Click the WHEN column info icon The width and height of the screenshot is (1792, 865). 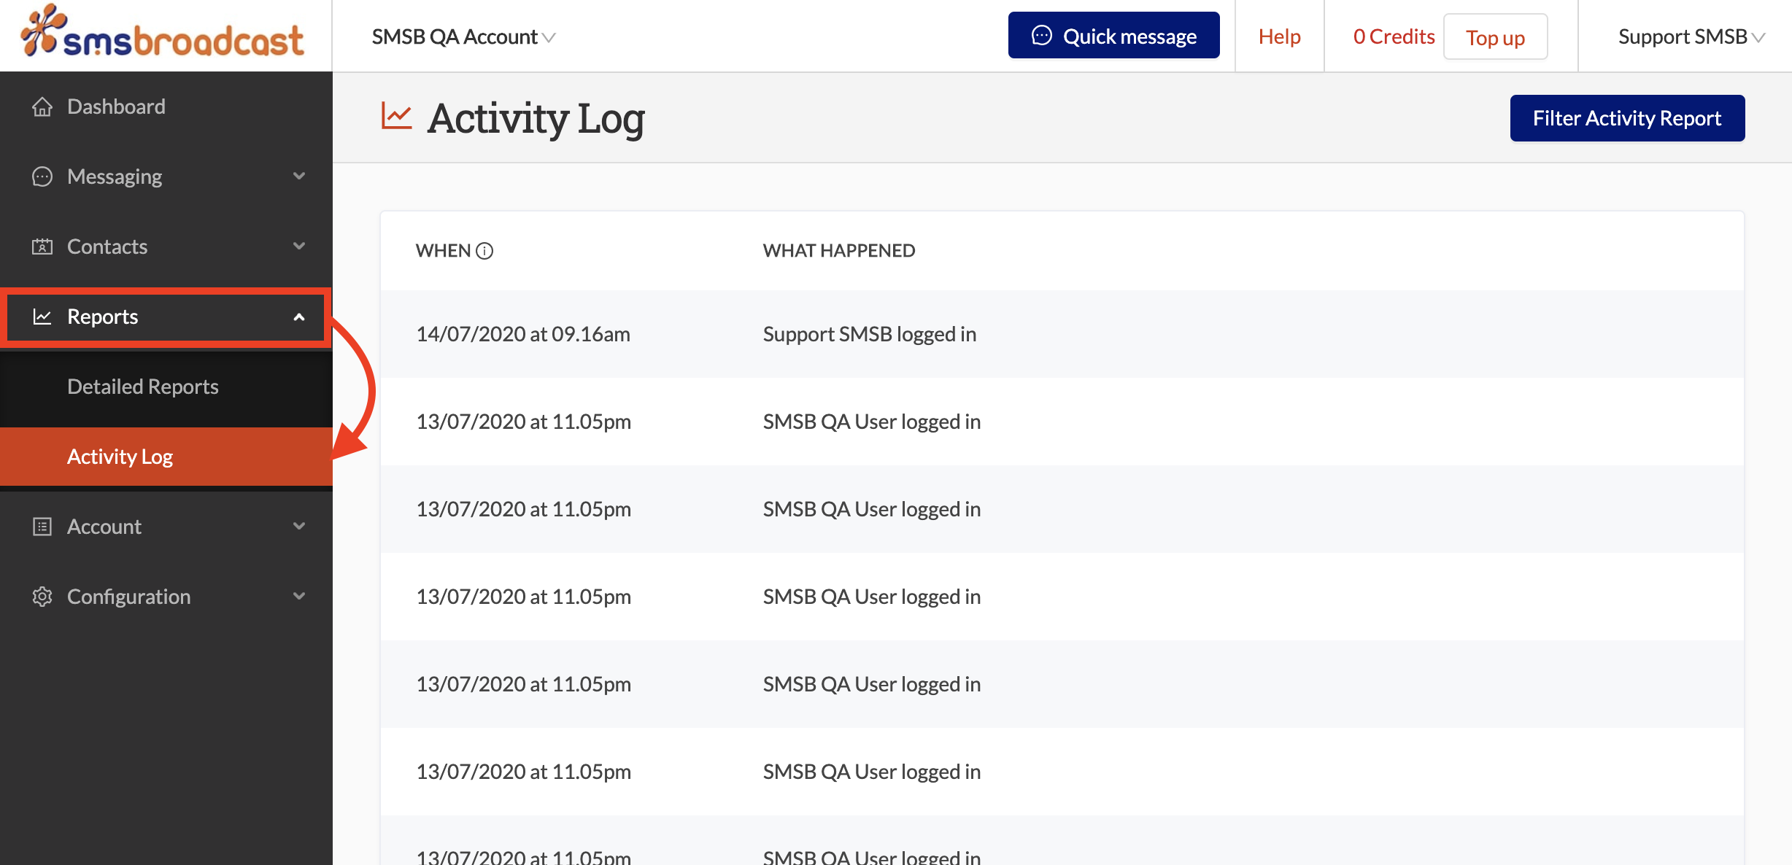coord(484,251)
